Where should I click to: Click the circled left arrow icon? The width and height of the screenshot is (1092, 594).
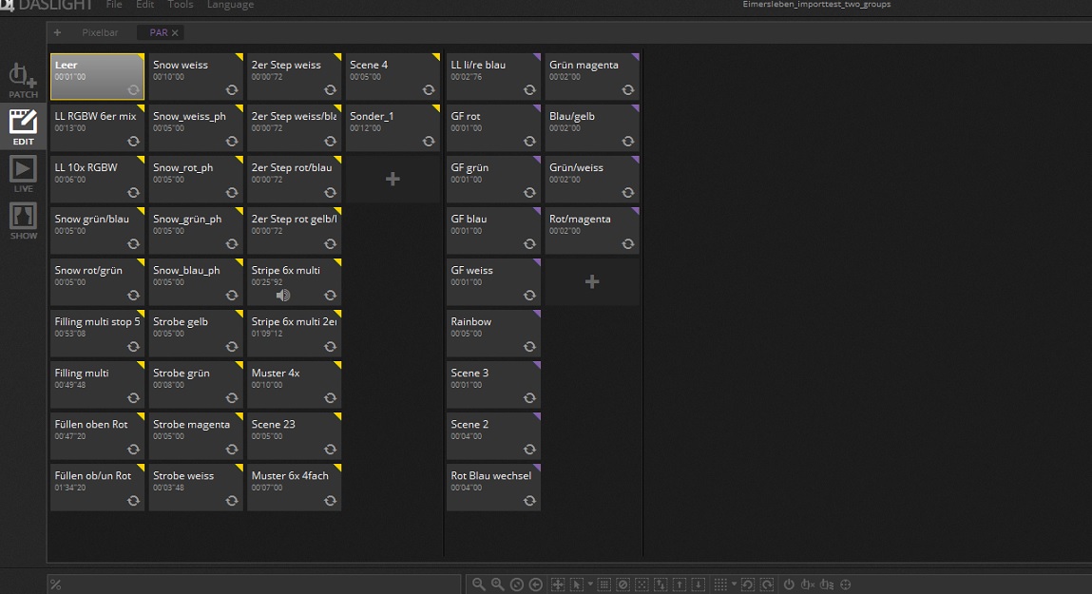coord(536,584)
